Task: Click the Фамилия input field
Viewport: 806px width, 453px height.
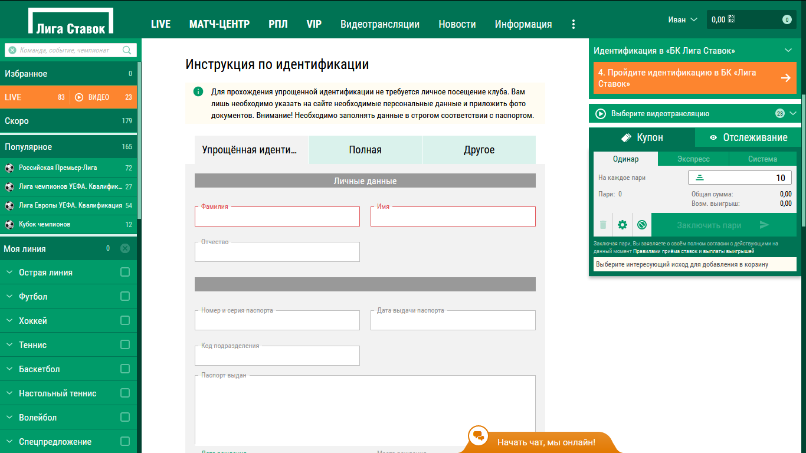Action: click(277, 216)
